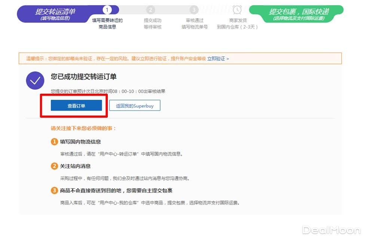The image size is (366, 239).
Task: Click the 您已成功提交转运订单 heading
Action: 84,77
